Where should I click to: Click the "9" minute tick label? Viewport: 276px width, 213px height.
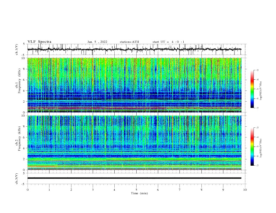click(x=223, y=190)
